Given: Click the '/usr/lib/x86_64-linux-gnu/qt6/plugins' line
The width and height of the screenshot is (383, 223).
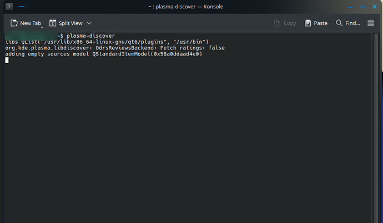Looking at the screenshot, I should (107, 42).
